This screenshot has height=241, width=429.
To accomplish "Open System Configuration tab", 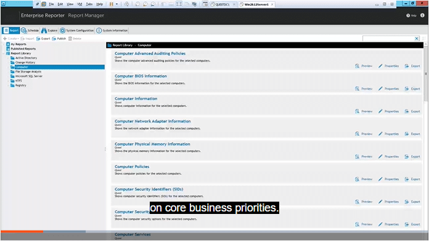I will [x=77, y=30].
